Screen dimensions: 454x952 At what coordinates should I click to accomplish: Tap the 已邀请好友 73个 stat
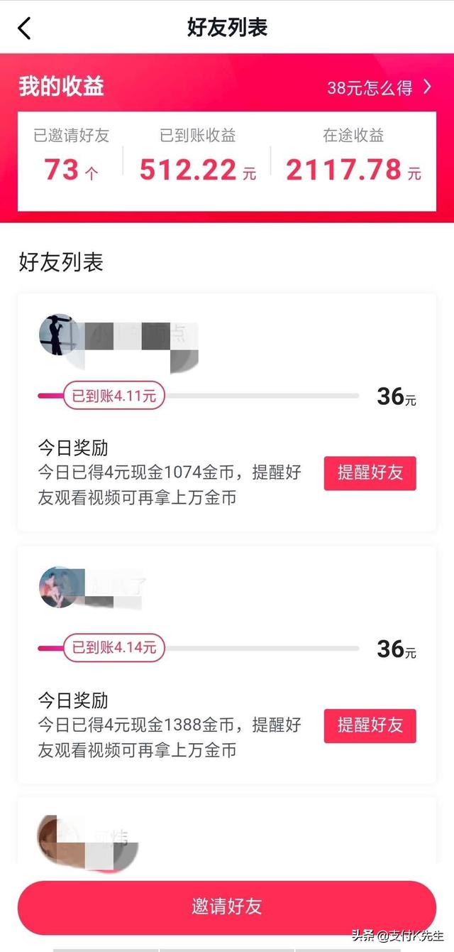[x=71, y=156]
